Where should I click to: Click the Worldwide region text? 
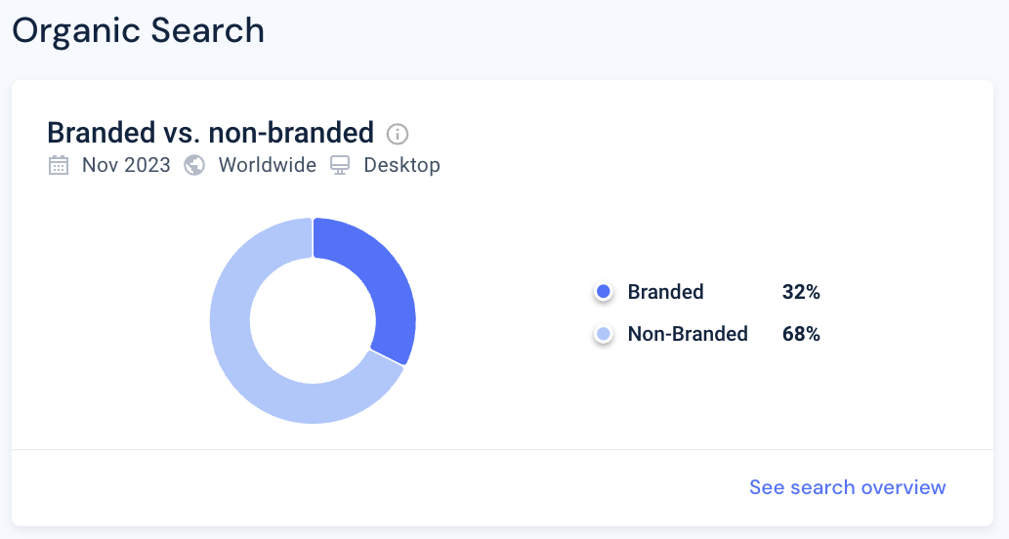coord(267,165)
